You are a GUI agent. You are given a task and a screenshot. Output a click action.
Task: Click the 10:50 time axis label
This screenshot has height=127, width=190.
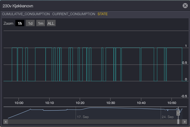click(172, 103)
